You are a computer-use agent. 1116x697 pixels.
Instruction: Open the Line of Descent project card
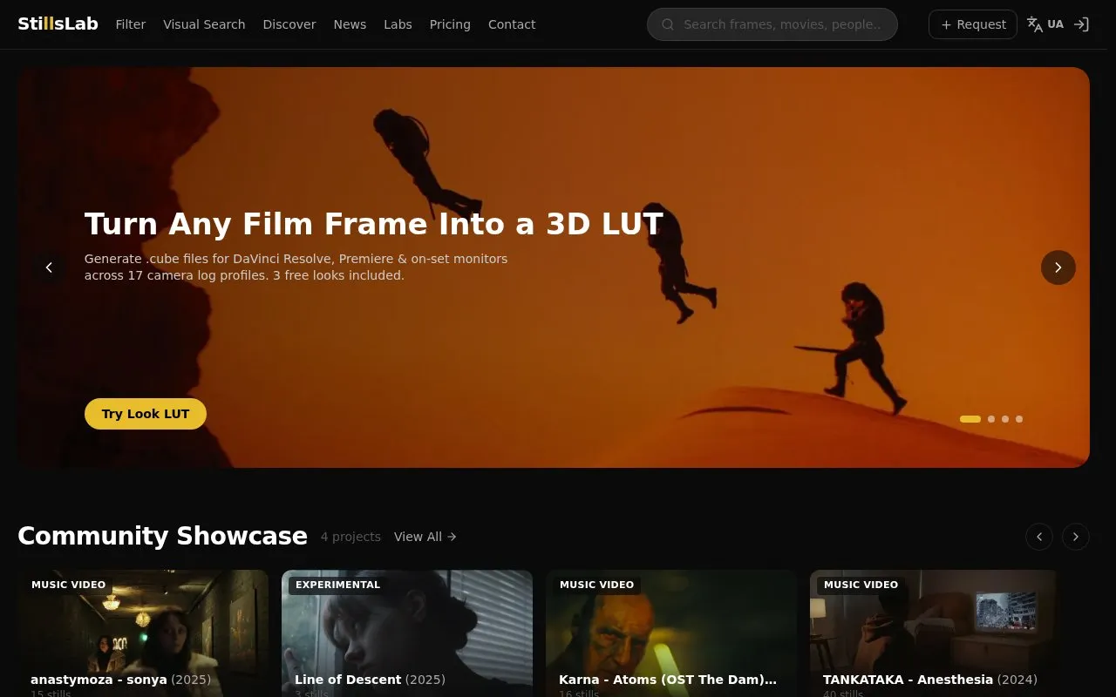coord(407,633)
